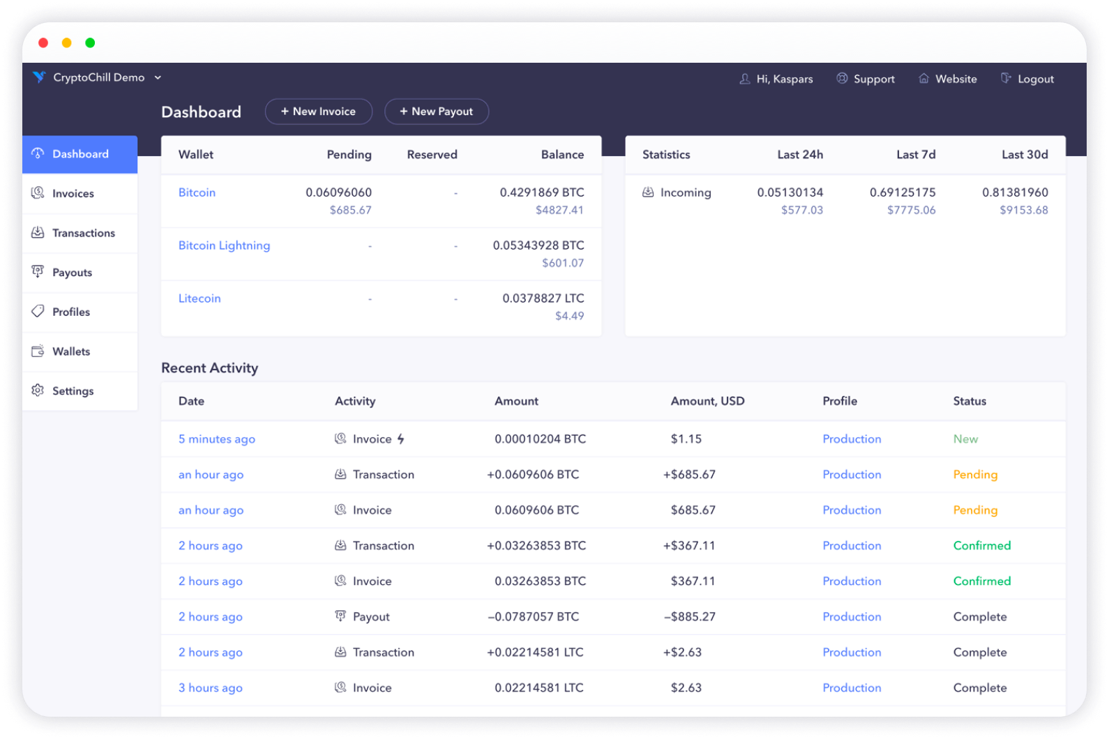Open Wallets from the sidebar

71,351
